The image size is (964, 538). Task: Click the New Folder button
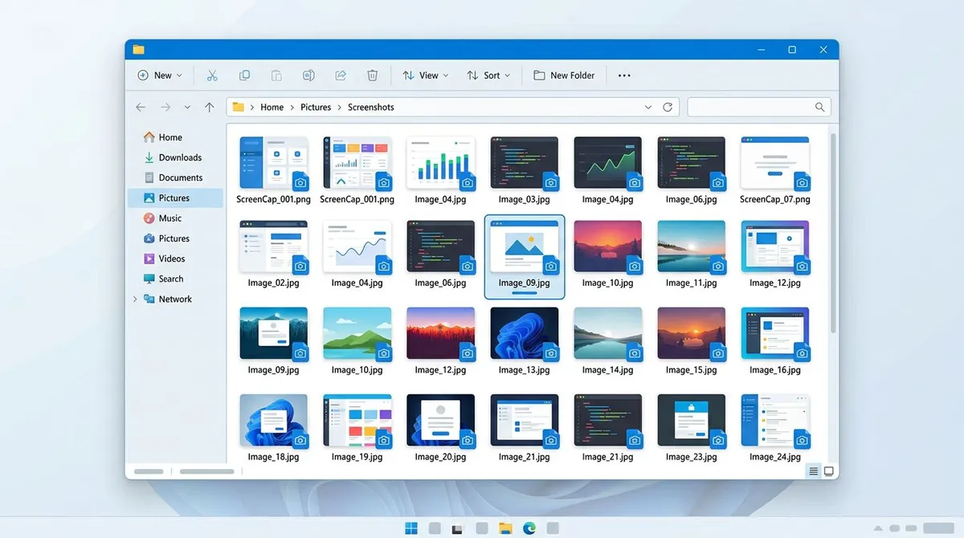coord(564,75)
